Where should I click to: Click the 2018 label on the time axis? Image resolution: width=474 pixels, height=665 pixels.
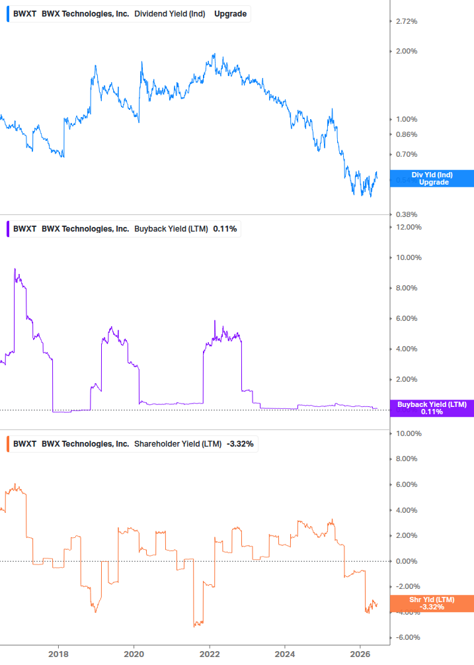58,654
